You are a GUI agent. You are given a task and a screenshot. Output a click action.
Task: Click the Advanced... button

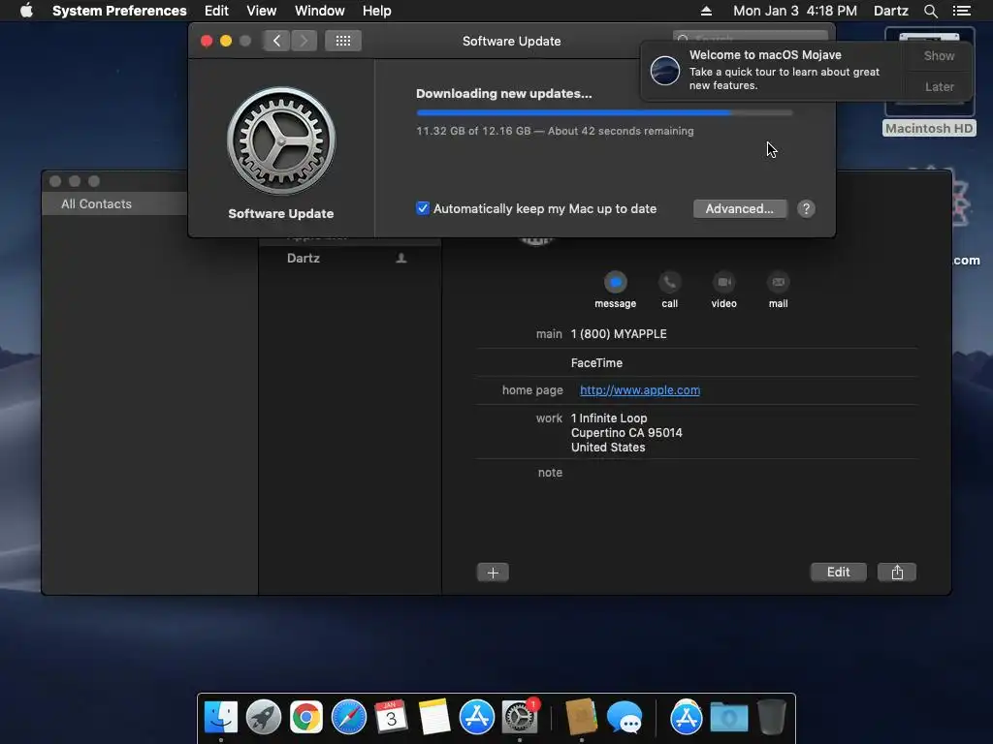point(740,209)
